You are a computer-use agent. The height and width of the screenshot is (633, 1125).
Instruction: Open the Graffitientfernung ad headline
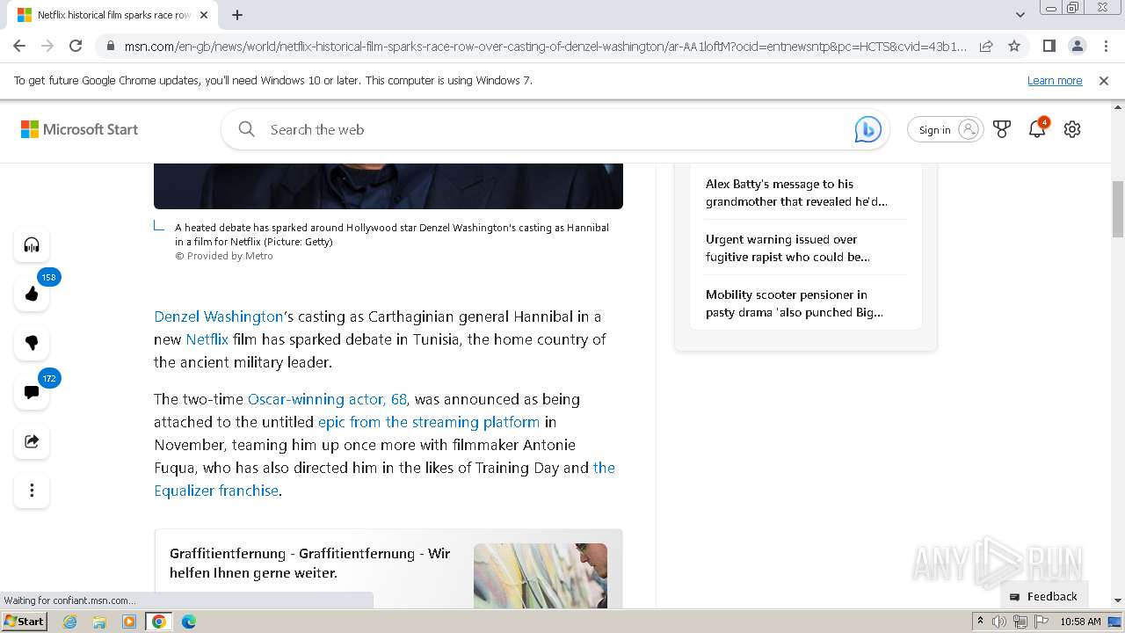pos(310,563)
